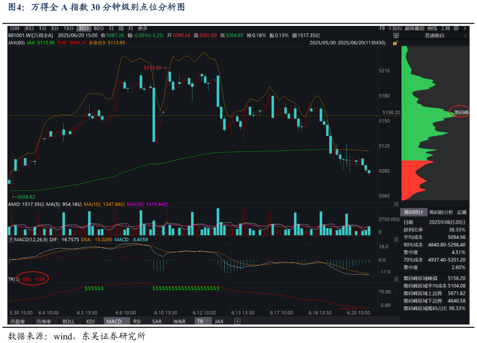
Task: Switch to 60分 timeframe
Action: [99, 28]
